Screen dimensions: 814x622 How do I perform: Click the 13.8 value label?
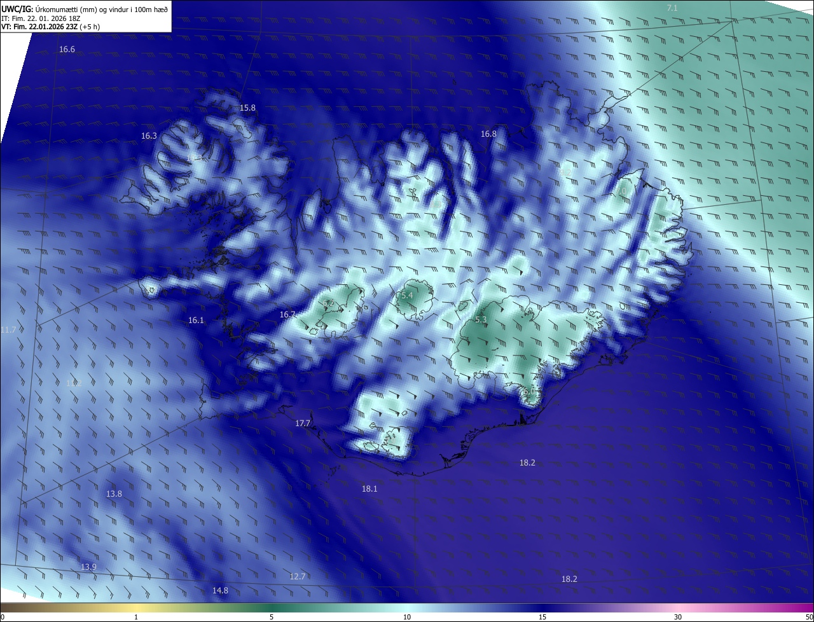pos(114,494)
